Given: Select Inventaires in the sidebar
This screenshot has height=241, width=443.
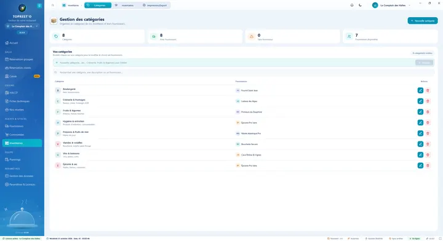Looking at the screenshot, I should pyautogui.click(x=22, y=143).
